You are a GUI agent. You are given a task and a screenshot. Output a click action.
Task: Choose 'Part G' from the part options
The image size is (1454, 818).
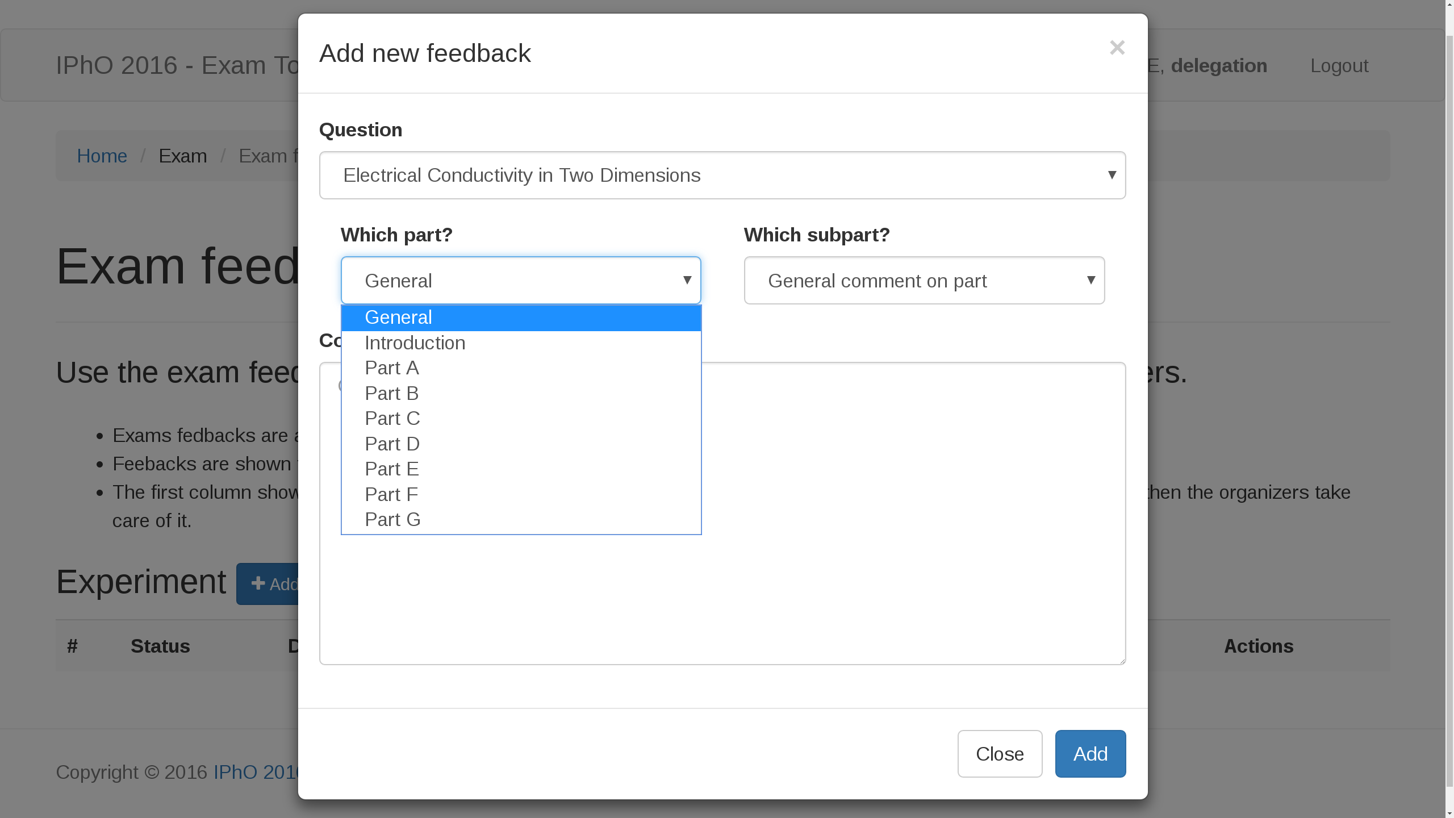tap(392, 519)
